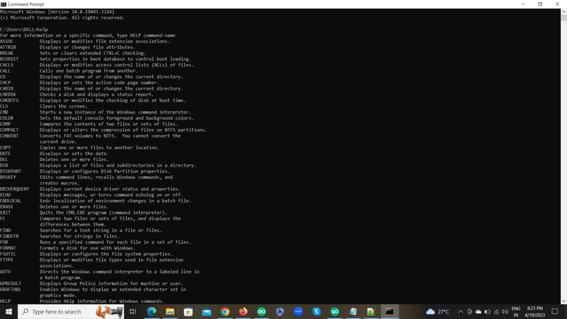The width and height of the screenshot is (567, 319).
Task: Select the Command Prompt taskbar icon
Action: click(x=389, y=311)
